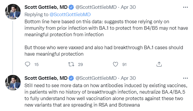This screenshot has height=111, width=193.
Task: Open the @ScottGottliebMD handle on first tweet
Action: (96, 7)
